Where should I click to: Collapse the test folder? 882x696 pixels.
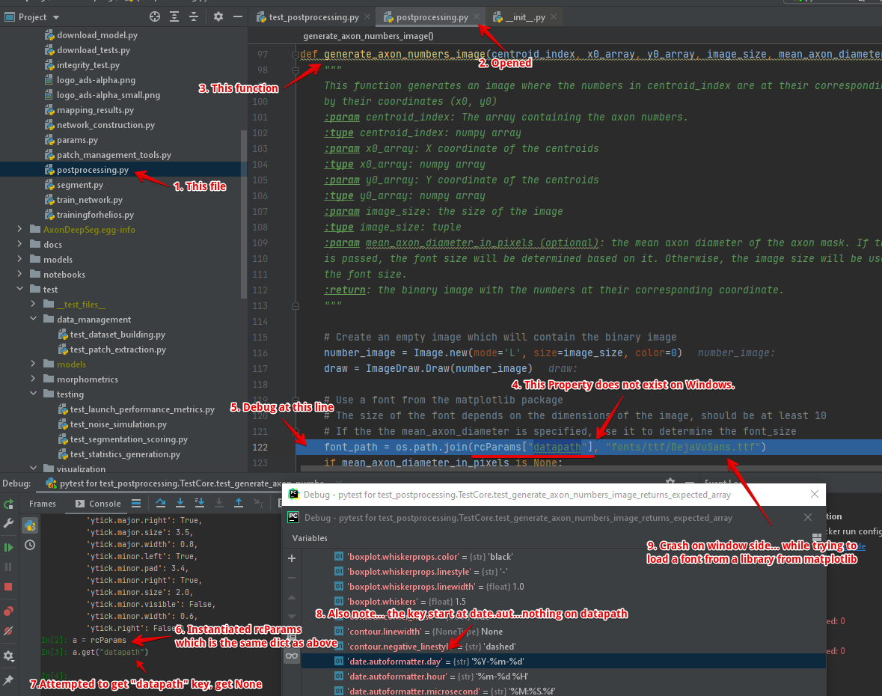[x=19, y=289]
